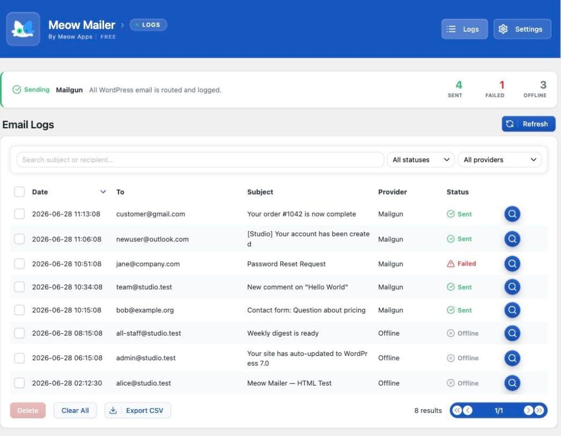
Task: Toggle Date column sort order chevron
Action: (103, 191)
